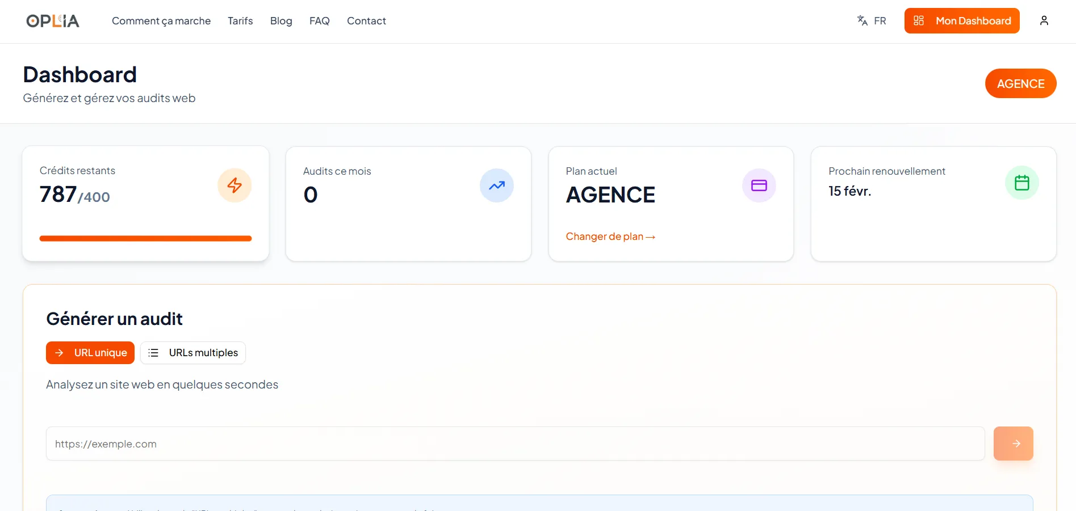This screenshot has width=1076, height=511.
Task: Click Générez et gérez vos audits web
Action: point(109,98)
